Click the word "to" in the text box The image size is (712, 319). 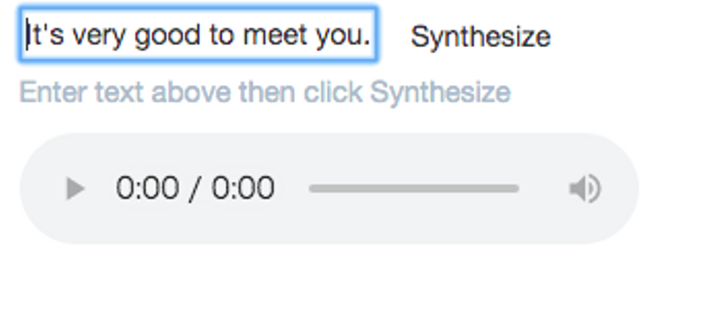point(221,35)
